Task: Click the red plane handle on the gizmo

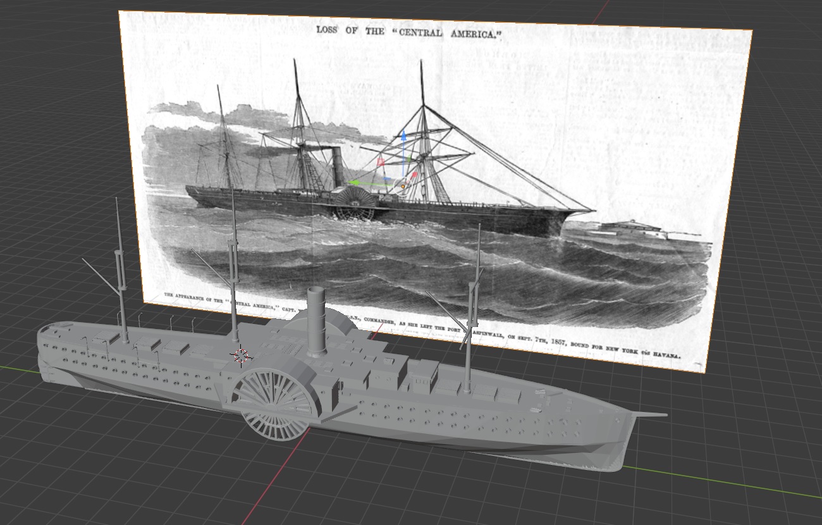Action: 381,162
